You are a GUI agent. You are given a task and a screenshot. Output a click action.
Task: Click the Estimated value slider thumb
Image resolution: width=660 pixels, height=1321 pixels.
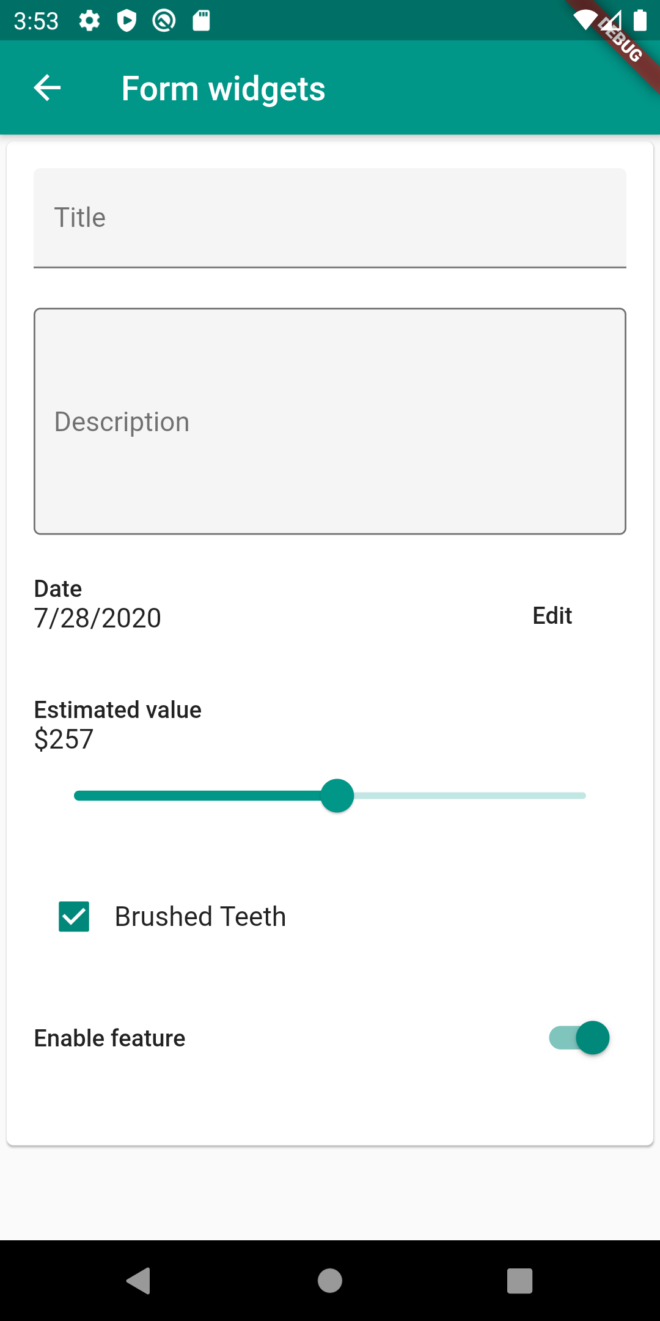click(337, 796)
